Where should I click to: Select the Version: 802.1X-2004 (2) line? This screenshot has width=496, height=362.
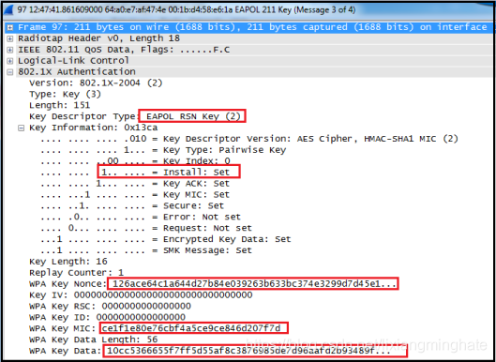(x=96, y=83)
